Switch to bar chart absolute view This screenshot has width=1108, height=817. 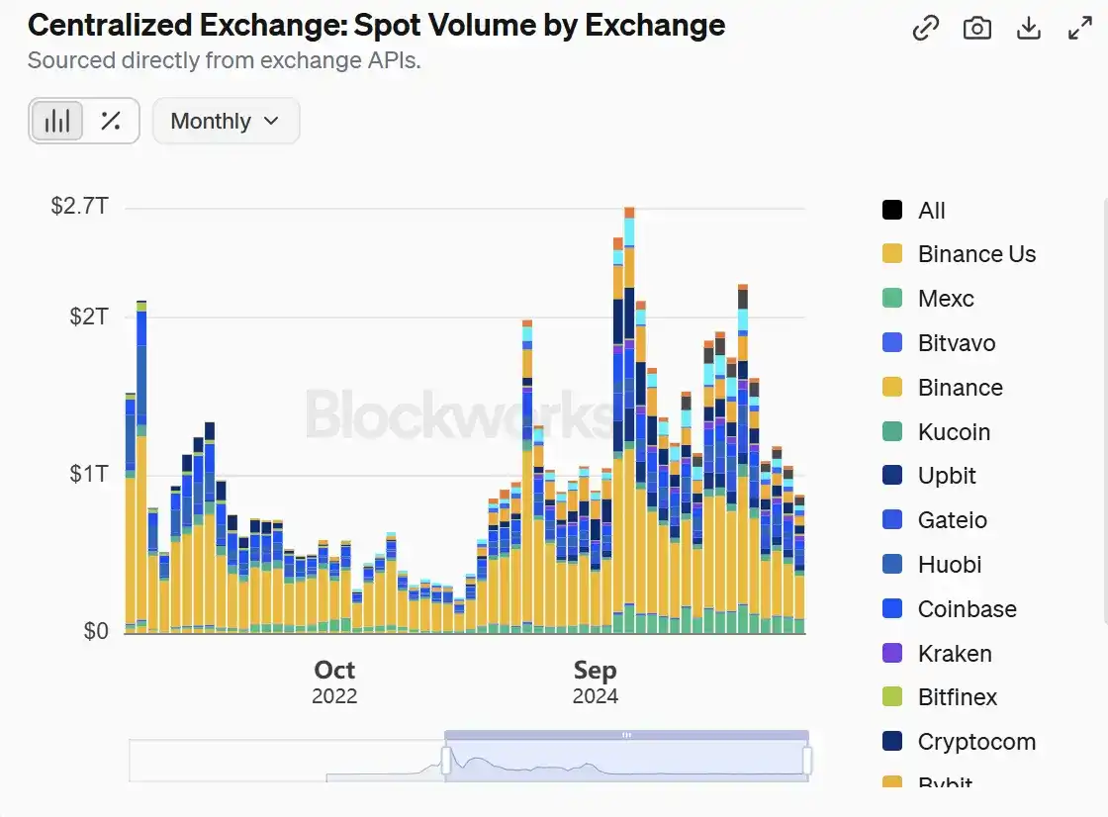coord(57,121)
